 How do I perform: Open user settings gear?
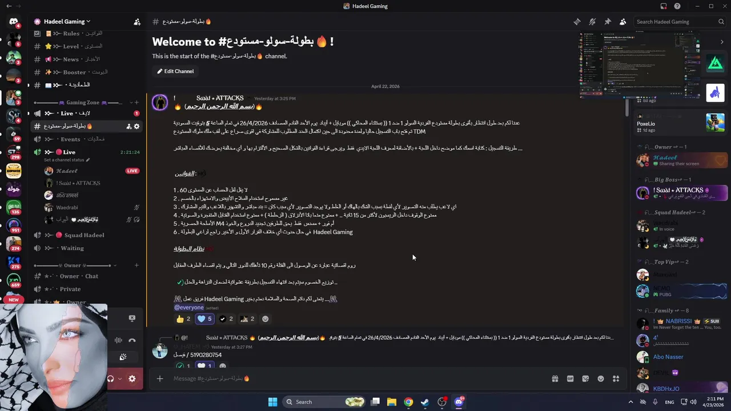point(132,378)
